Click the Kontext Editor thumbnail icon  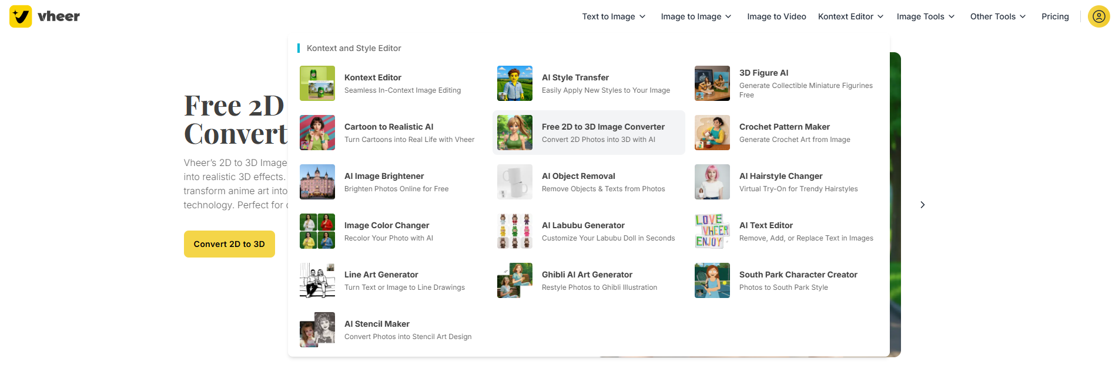pos(317,83)
